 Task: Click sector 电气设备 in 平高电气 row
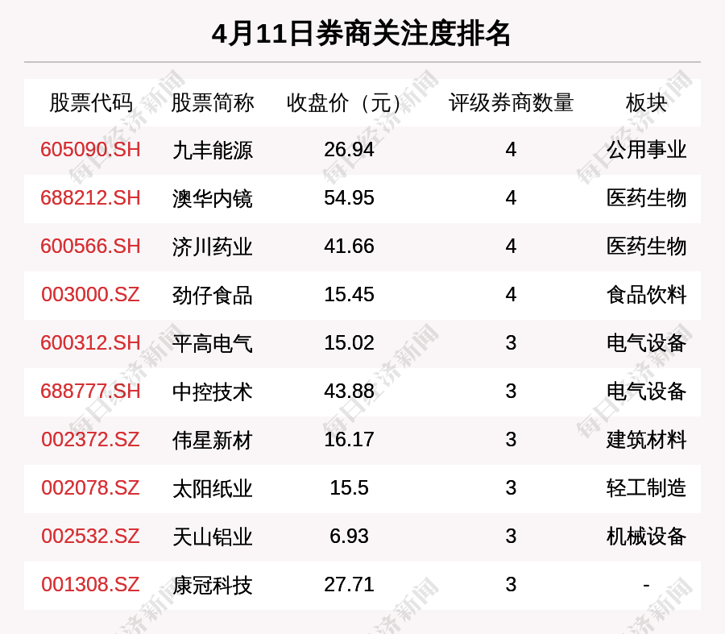click(646, 343)
